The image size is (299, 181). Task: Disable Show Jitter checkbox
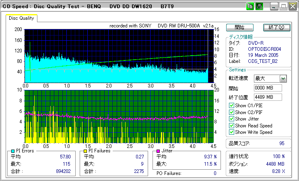[231, 119]
